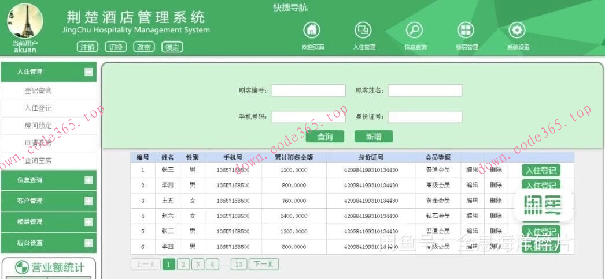Expand the 楼层管理 sidebar section
605x279 pixels.
pyautogui.click(x=88, y=222)
